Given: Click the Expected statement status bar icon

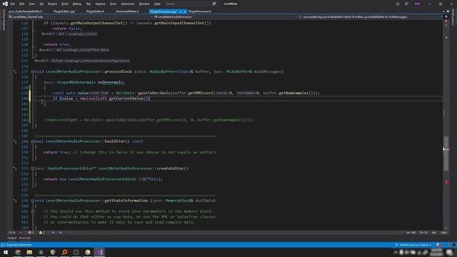Looking at the screenshot, I should [3, 245].
